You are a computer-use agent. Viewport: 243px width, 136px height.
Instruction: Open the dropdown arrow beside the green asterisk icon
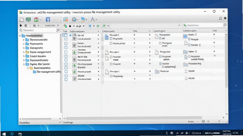tap(108, 26)
